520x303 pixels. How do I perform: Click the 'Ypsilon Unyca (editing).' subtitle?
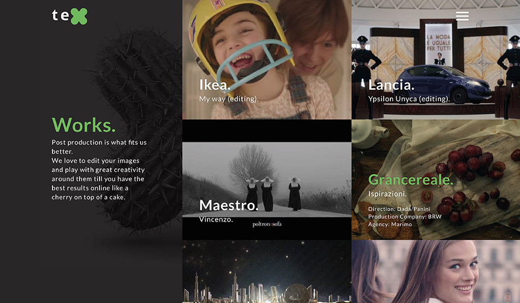click(409, 99)
